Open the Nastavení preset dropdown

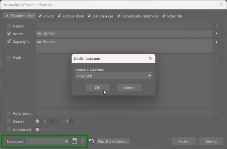click(x=47, y=141)
